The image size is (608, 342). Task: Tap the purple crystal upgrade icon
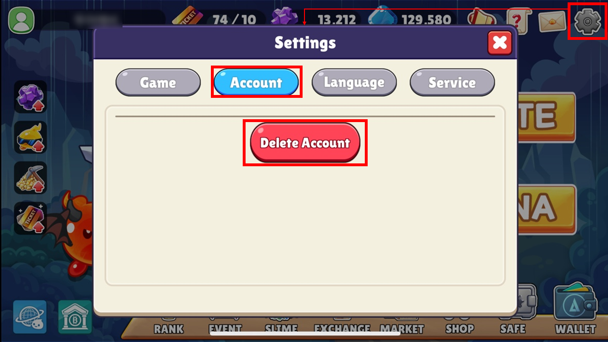click(x=30, y=96)
